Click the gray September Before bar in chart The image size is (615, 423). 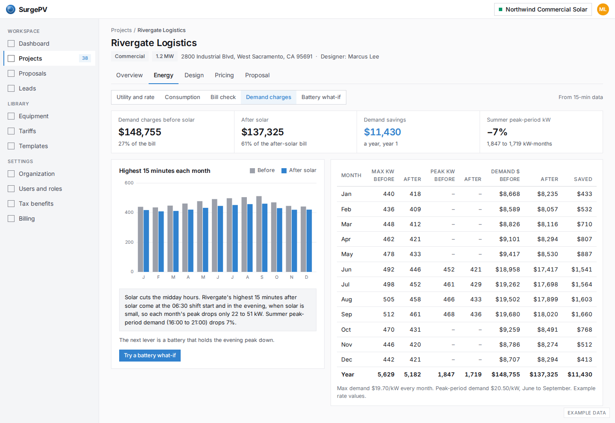coord(259,234)
